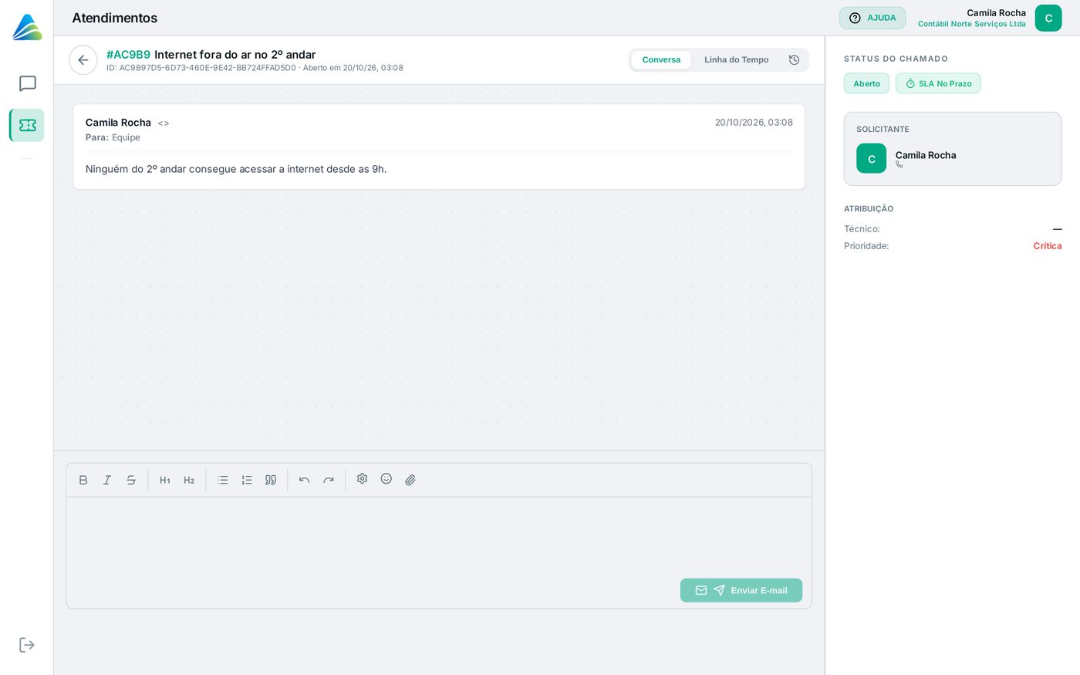
Task: Click the Atendimentos page title
Action: pos(115,18)
